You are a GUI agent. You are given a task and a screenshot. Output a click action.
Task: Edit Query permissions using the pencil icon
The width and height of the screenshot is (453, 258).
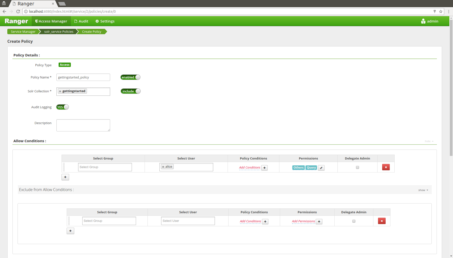[321, 168]
